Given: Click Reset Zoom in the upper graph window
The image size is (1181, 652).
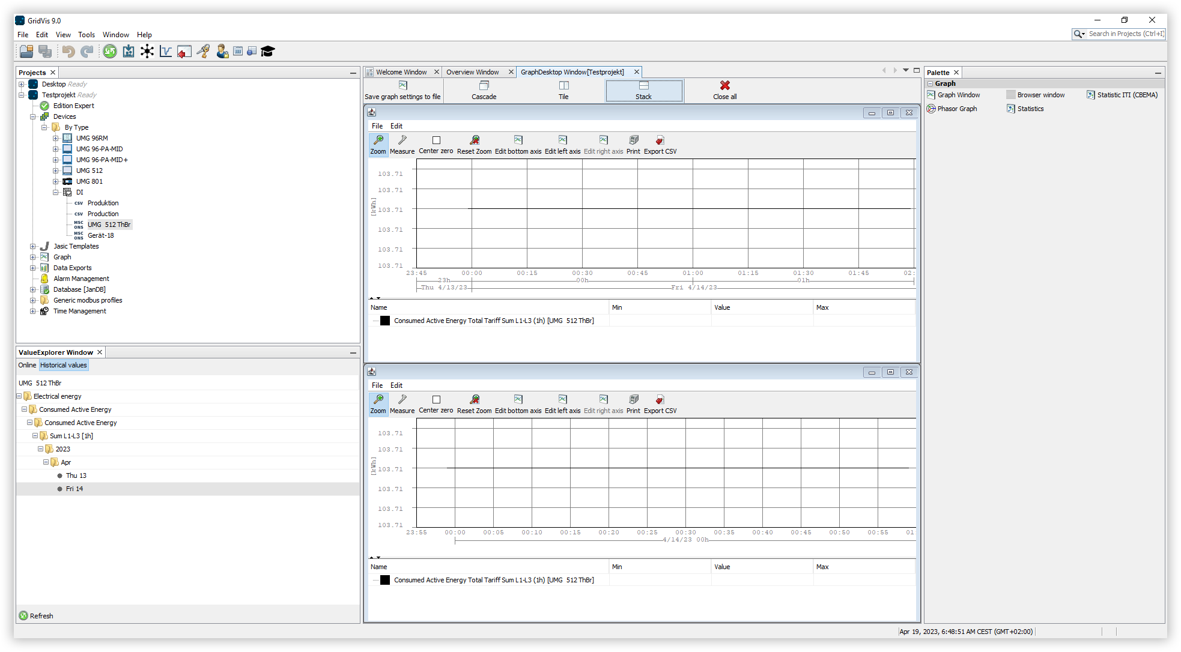Looking at the screenshot, I should coord(474,144).
